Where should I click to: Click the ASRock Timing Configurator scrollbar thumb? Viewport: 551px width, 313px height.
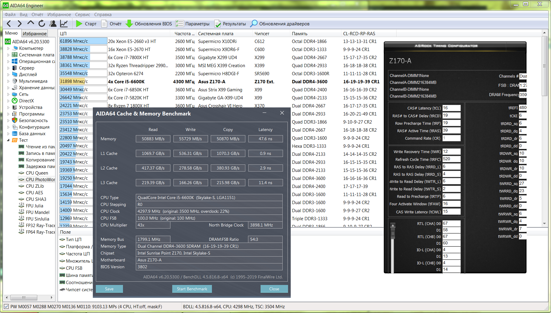tap(393, 233)
